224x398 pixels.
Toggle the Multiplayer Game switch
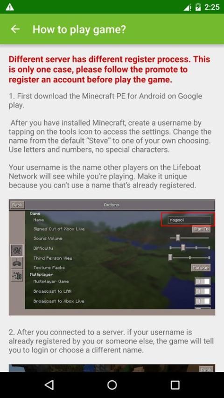(203, 281)
